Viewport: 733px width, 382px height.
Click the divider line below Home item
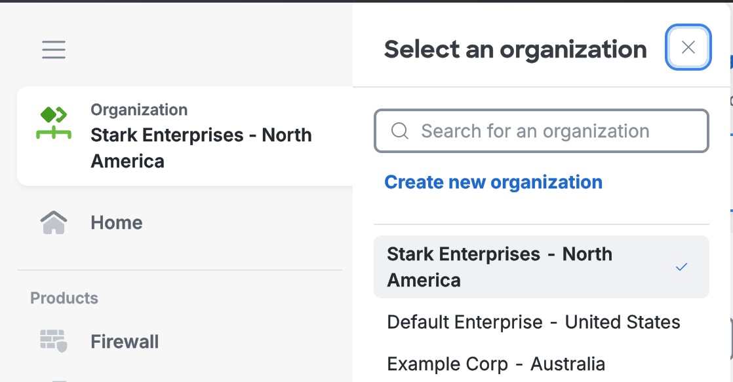pos(180,270)
